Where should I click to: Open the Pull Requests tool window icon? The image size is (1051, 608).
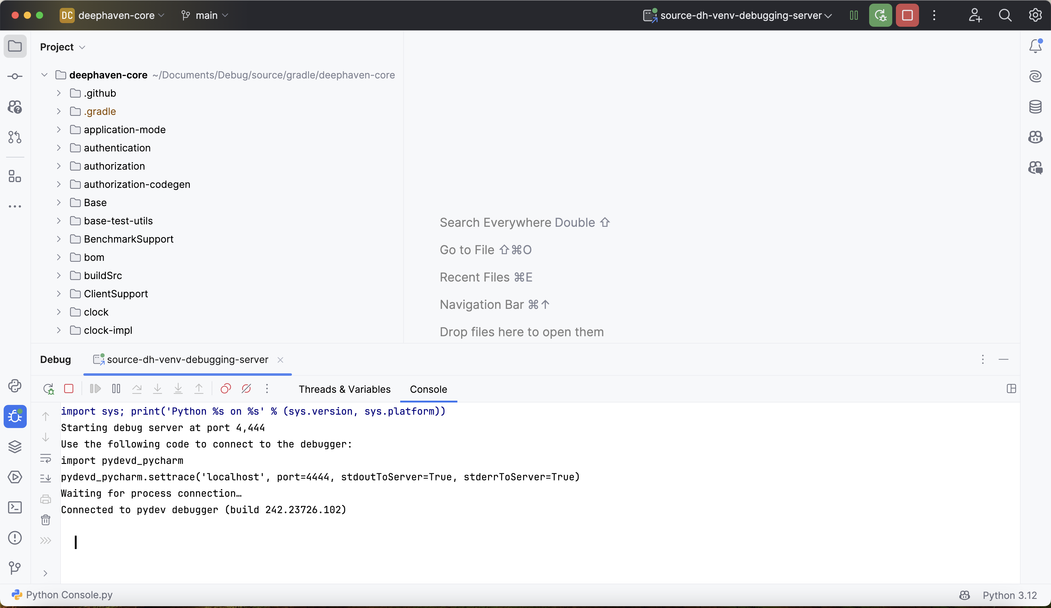point(15,137)
